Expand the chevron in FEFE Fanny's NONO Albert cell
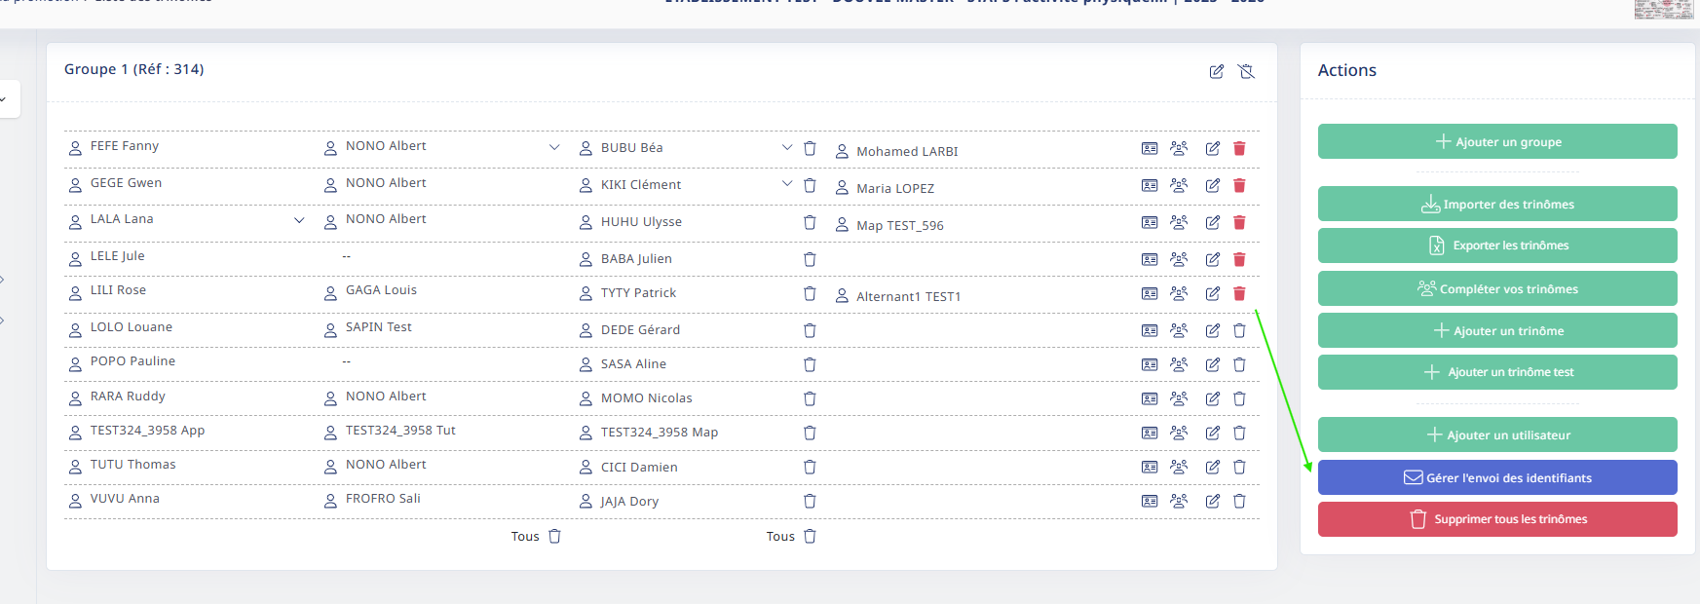Image resolution: width=1700 pixels, height=604 pixels. (x=554, y=147)
